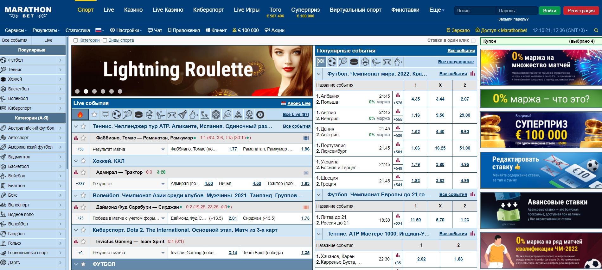Filter Live events by tennis racket icon
Image resolution: width=602 pixels, height=270 pixels.
tap(128, 114)
